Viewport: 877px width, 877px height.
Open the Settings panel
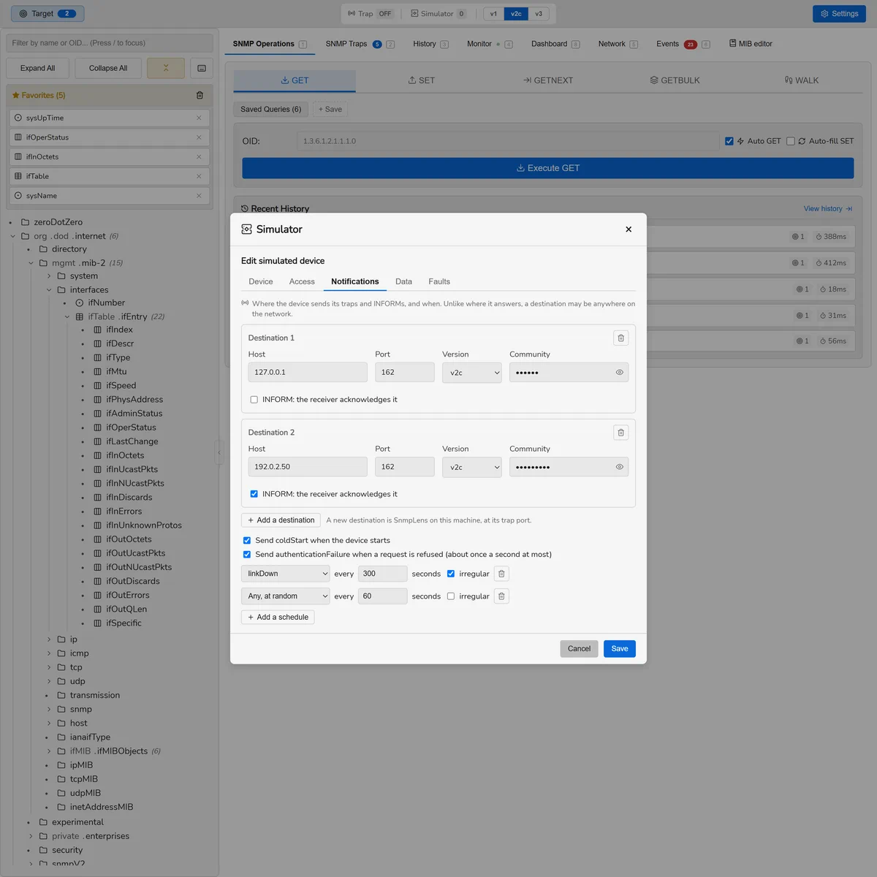(839, 14)
